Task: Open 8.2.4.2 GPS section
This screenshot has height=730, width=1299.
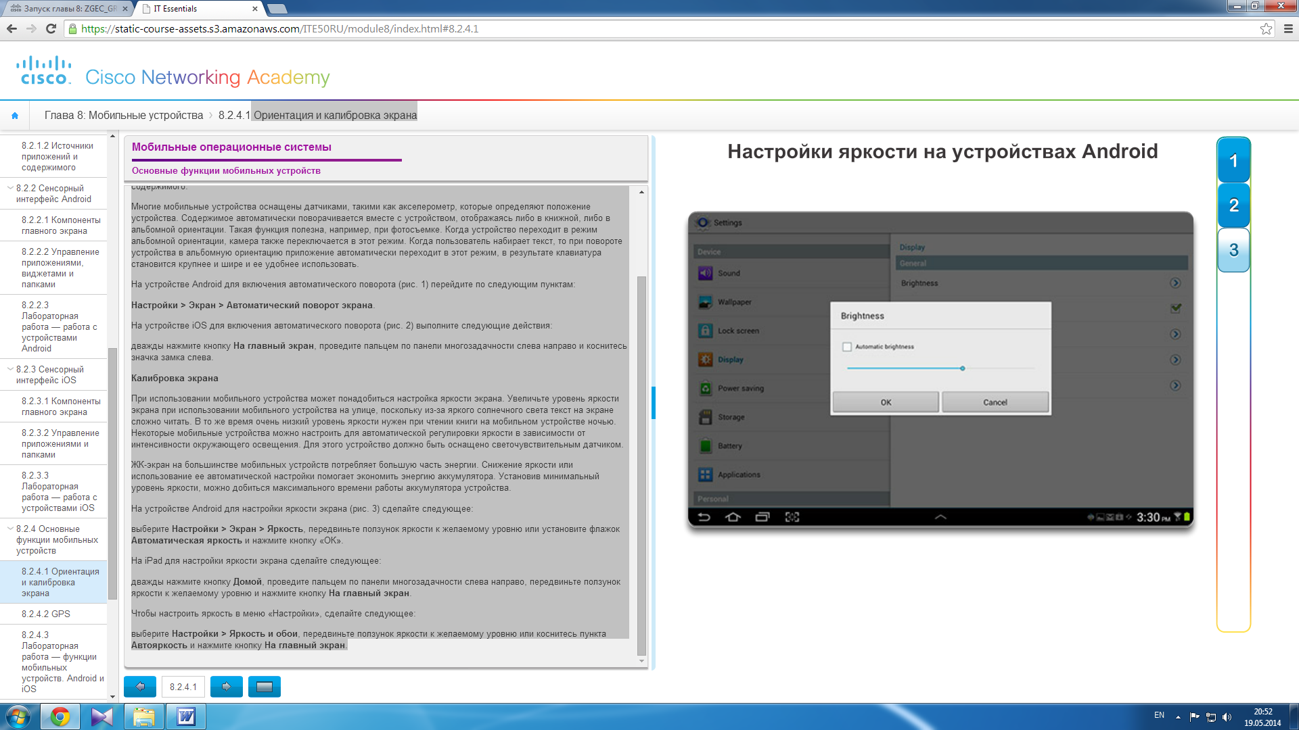Action: pyautogui.click(x=53, y=614)
